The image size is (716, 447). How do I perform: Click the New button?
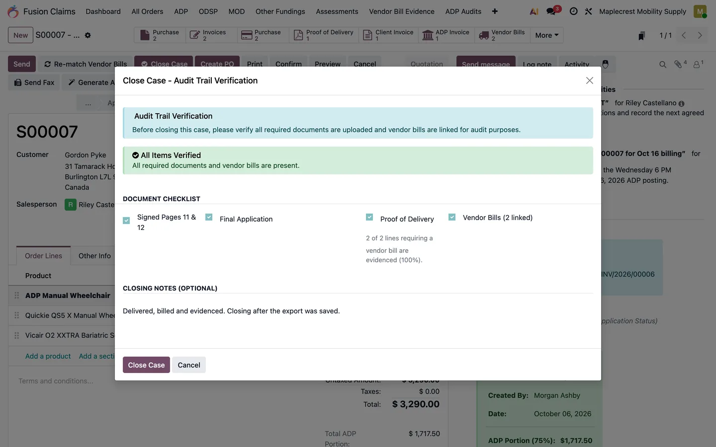tap(20, 35)
